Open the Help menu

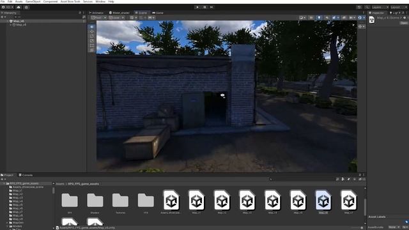111,1
